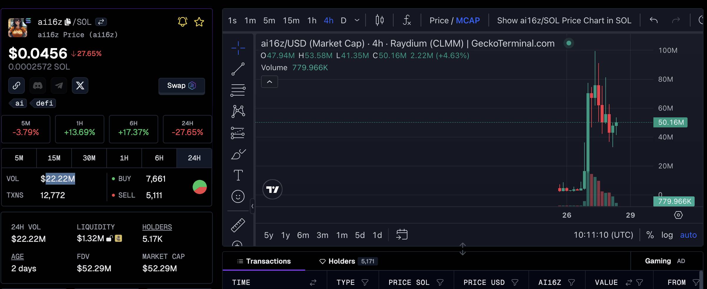Image resolution: width=707 pixels, height=289 pixels.
Task: Select the text annotation tool
Action: (238, 175)
